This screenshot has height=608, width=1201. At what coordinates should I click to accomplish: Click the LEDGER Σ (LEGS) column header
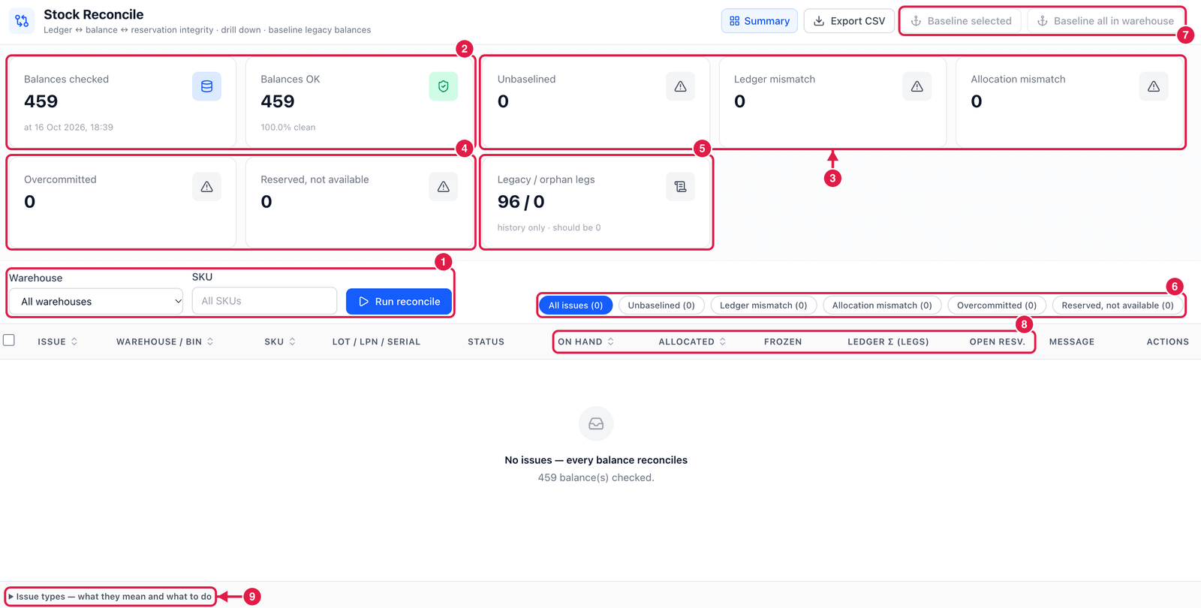[888, 342]
